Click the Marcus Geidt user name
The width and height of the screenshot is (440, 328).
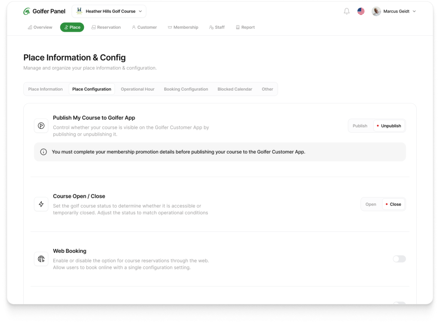pos(396,11)
